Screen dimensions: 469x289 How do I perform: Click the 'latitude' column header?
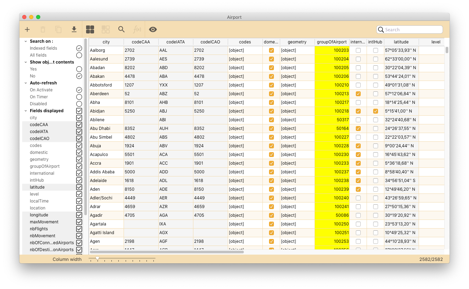coord(401,42)
